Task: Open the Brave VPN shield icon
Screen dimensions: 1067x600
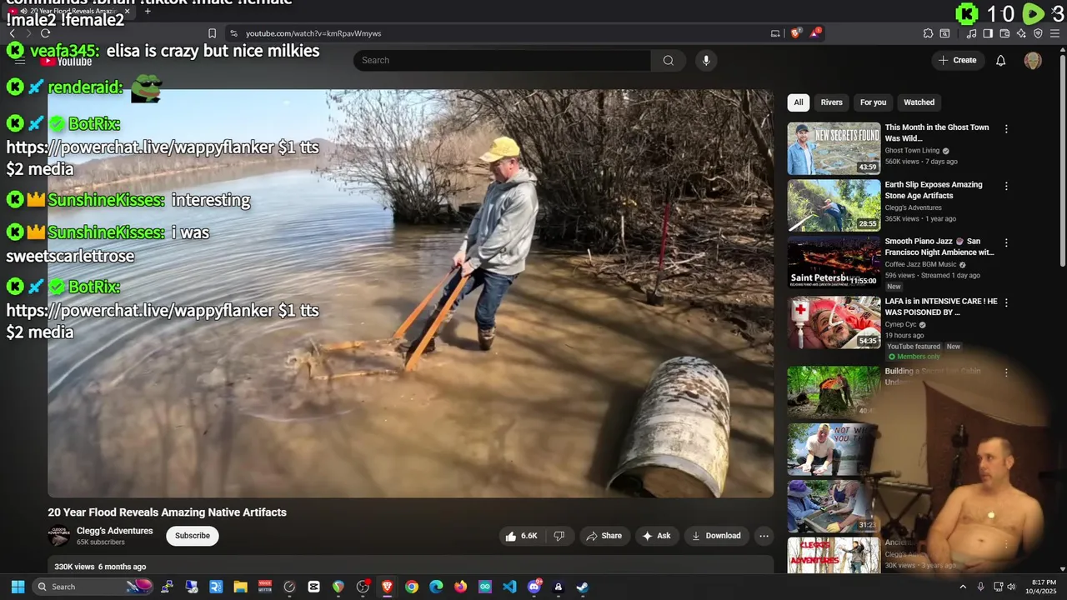Action: click(x=1038, y=33)
